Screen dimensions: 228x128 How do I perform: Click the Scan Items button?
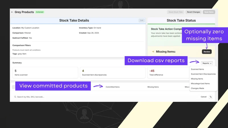[x=209, y=12]
